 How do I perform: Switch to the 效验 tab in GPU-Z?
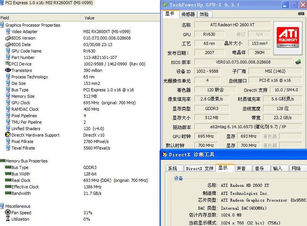click(204, 14)
